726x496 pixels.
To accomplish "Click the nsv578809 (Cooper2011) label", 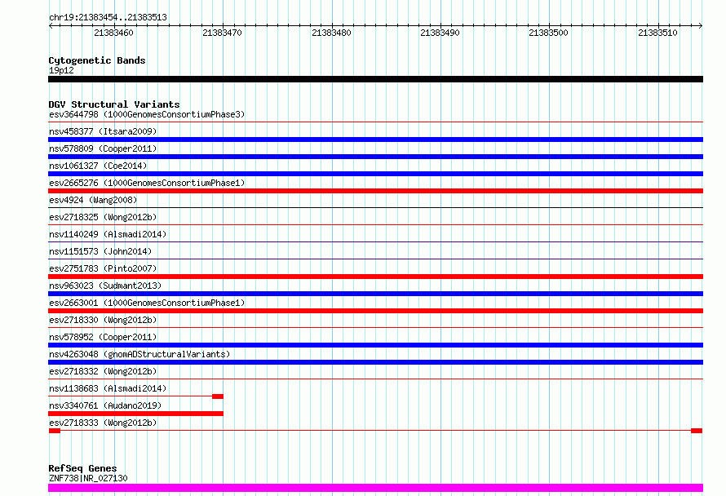I will click(x=103, y=148).
